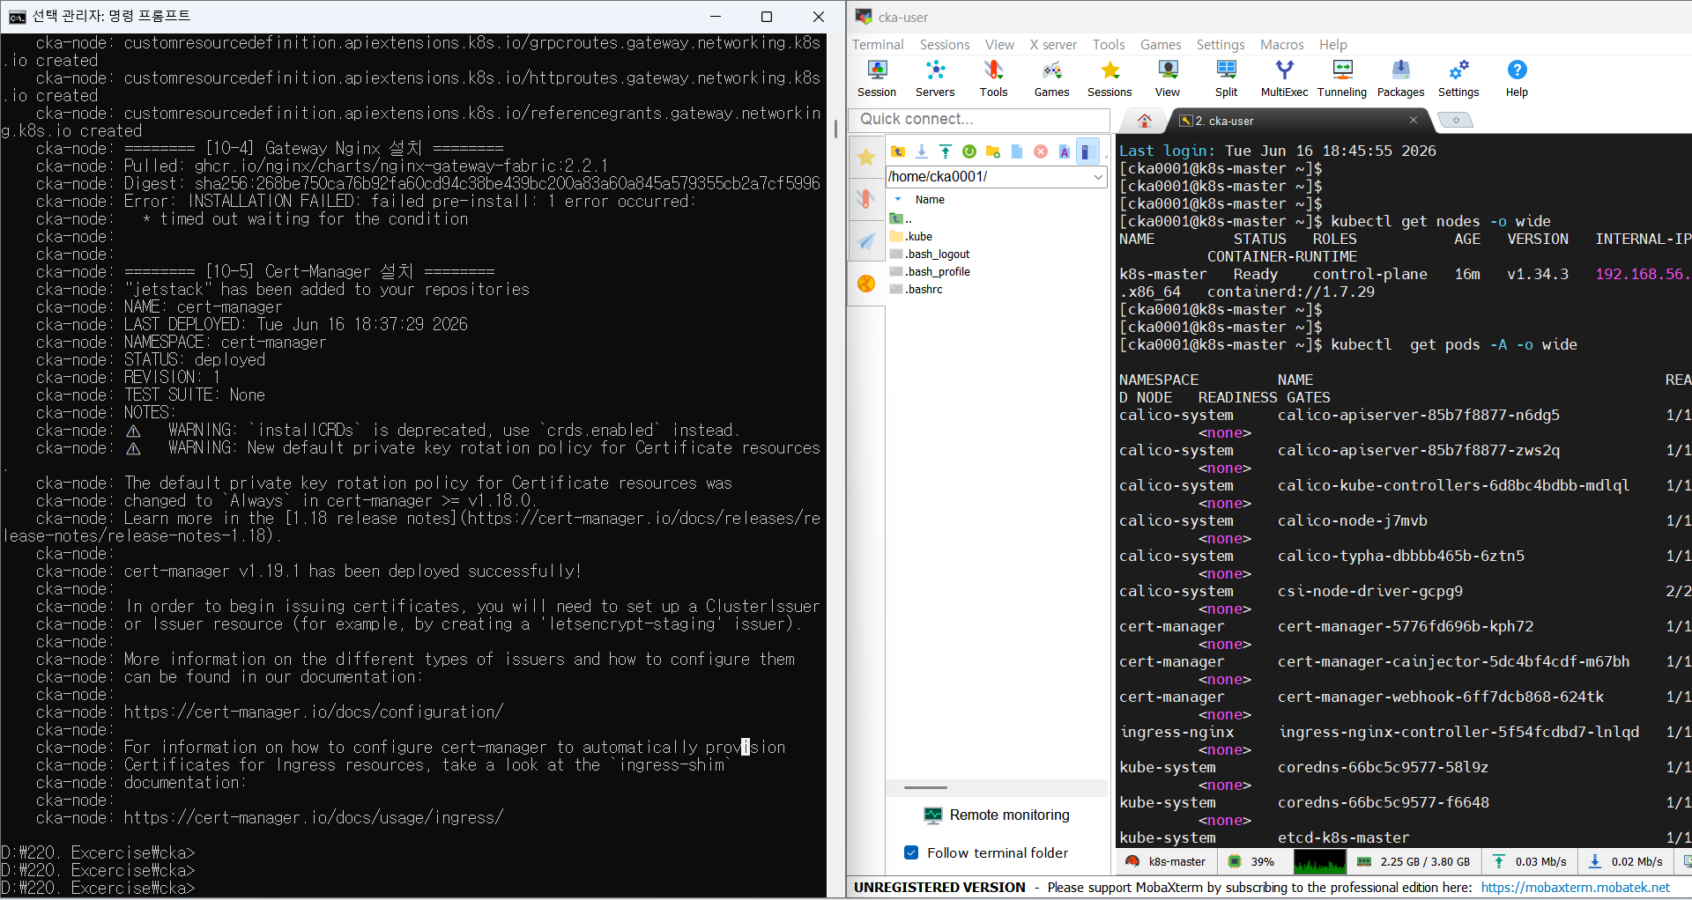Open the Sessions menu in the menu bar

tap(945, 44)
